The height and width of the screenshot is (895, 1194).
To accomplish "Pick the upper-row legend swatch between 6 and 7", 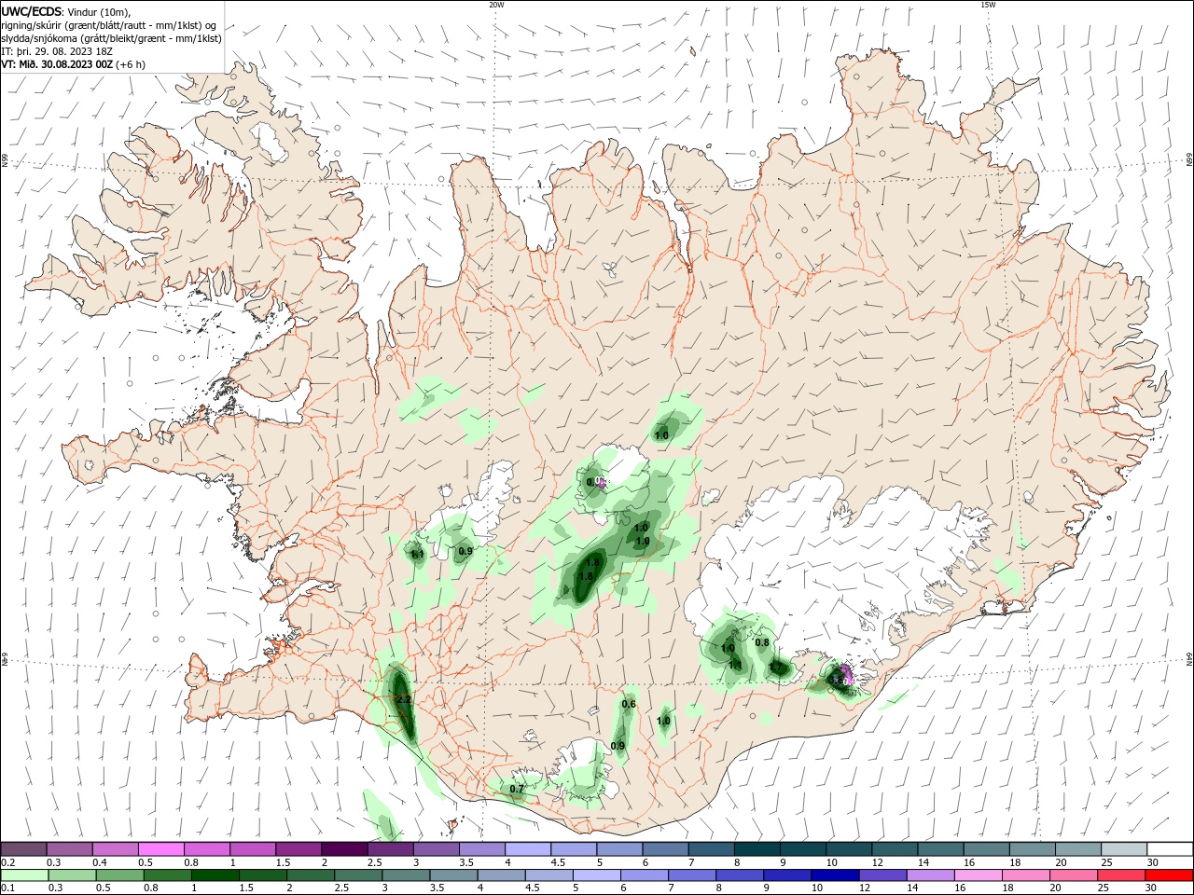I will (666, 849).
